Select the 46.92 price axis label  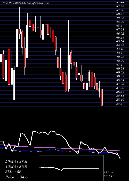[x=120, y=34]
